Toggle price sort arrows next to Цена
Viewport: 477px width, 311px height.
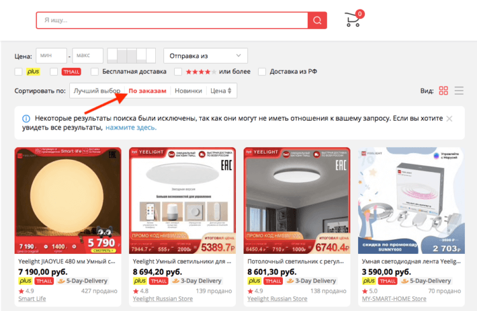click(x=230, y=91)
